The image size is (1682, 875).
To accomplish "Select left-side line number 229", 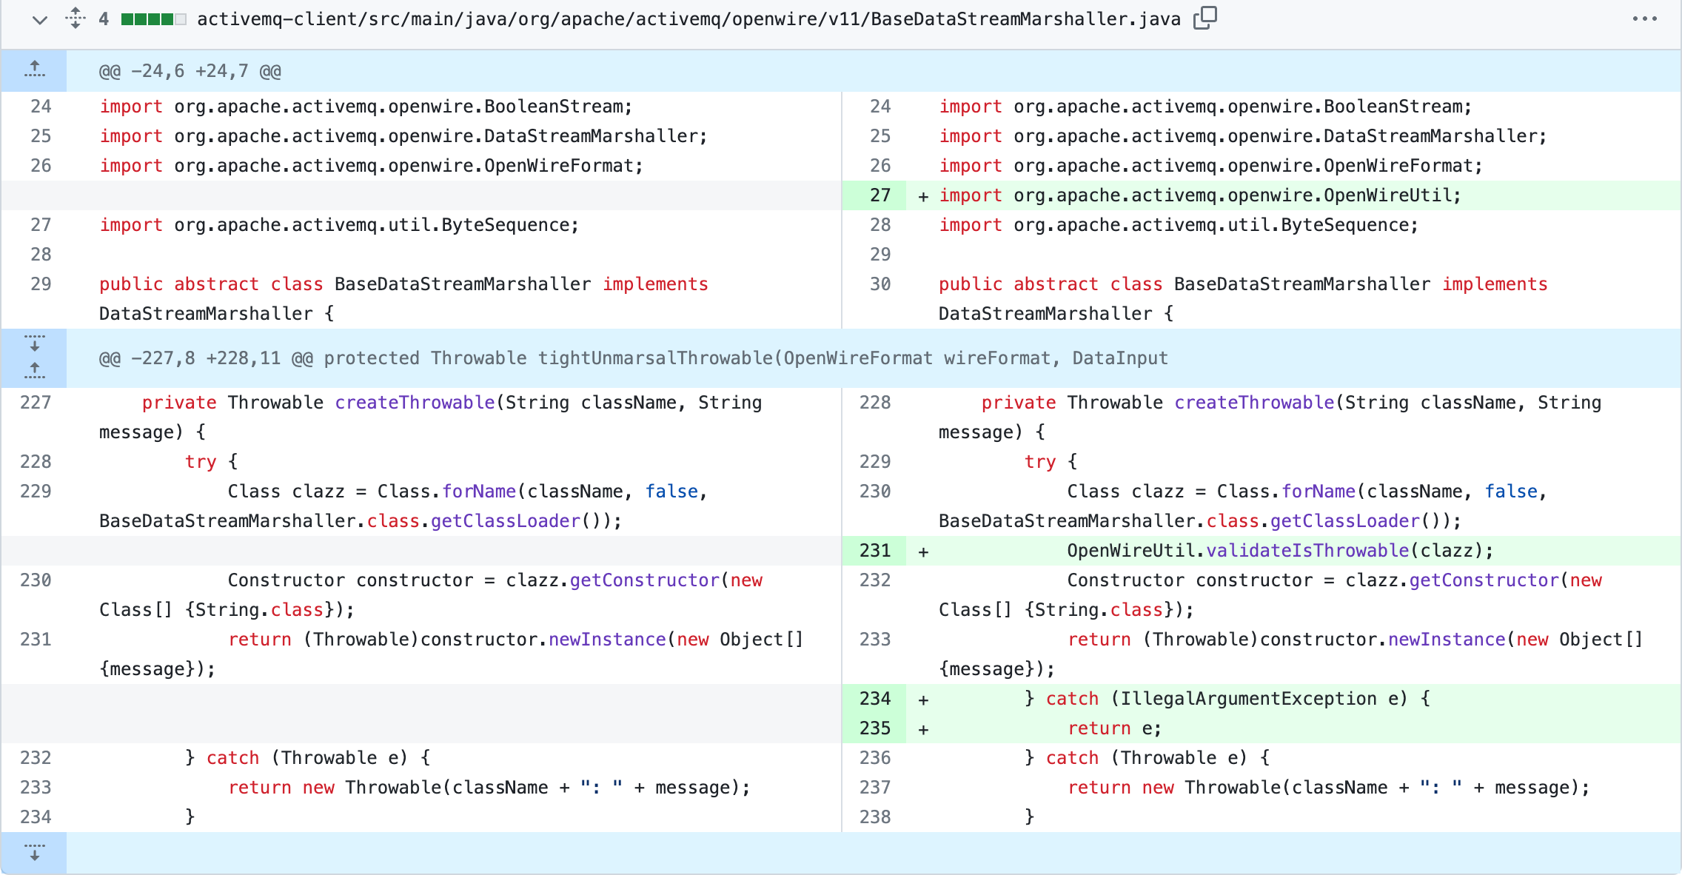I will tap(36, 492).
